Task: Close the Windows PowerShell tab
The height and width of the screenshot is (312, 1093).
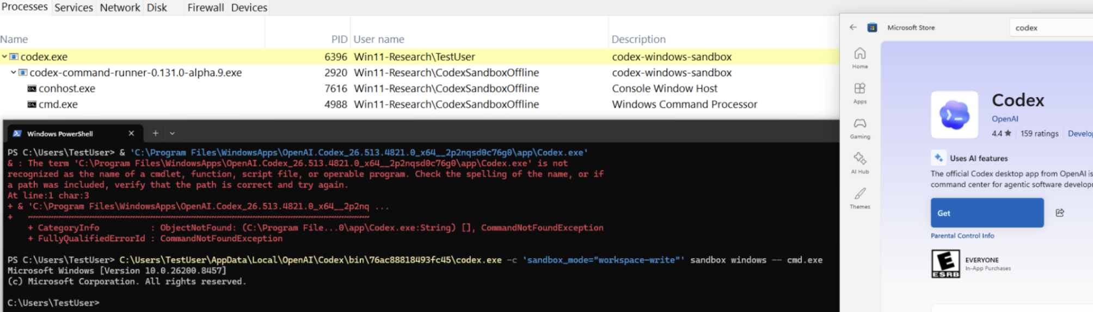Action: [x=131, y=133]
